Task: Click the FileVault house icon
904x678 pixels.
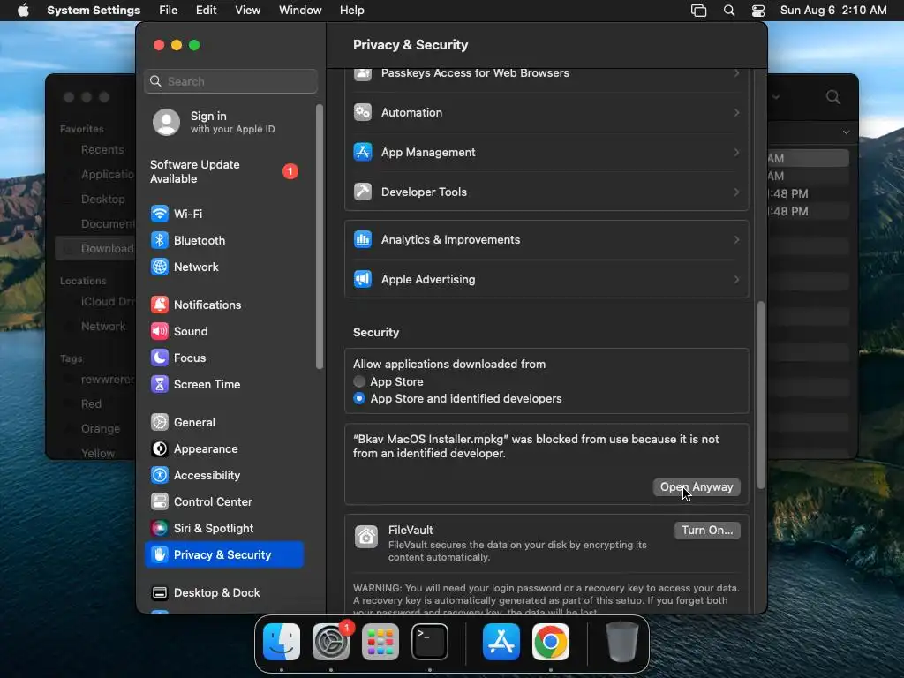Action: click(366, 538)
